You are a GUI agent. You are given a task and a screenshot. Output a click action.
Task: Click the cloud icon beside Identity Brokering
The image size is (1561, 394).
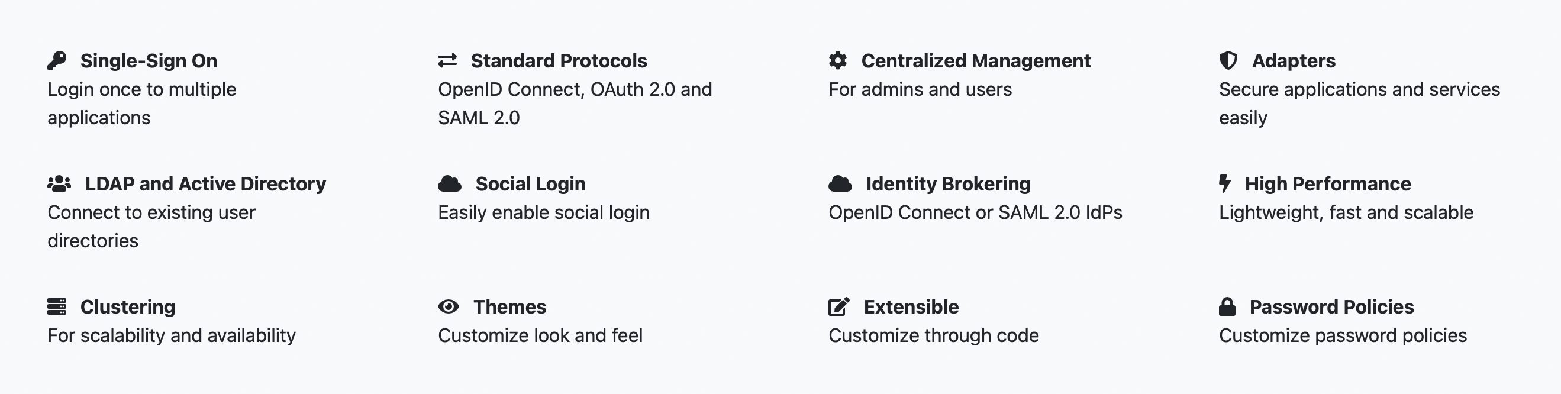coord(840,183)
